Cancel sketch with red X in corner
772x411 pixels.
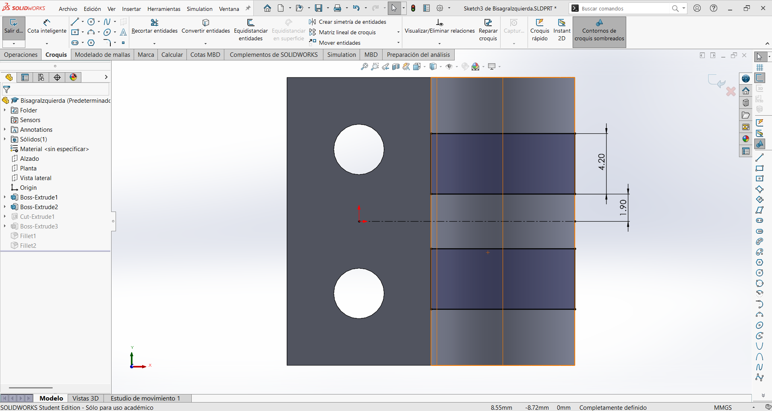coord(731,91)
